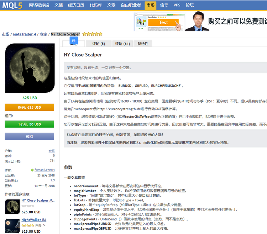Click the blue 译 translate icon
The image size is (267, 234).
point(74,40)
